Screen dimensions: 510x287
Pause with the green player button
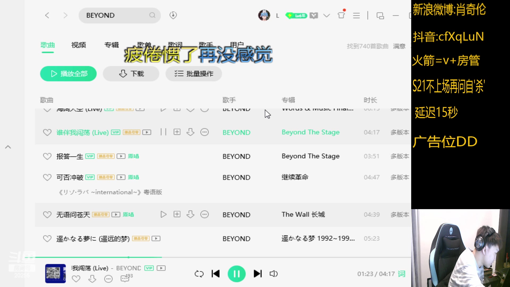coord(236,274)
